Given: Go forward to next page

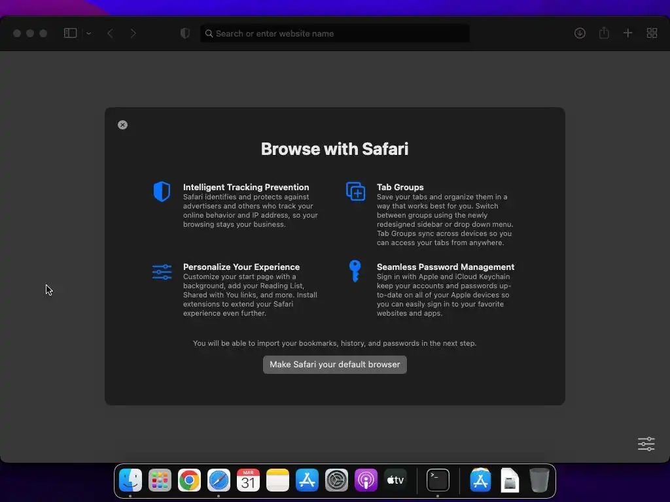Looking at the screenshot, I should point(133,33).
